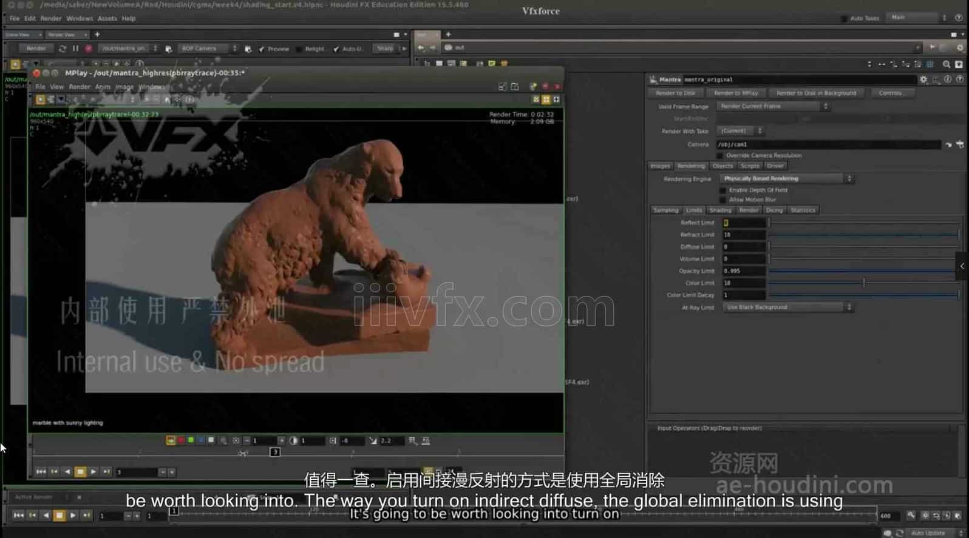Enable Depth Of Field checkbox
The height and width of the screenshot is (538, 969).
[722, 190]
